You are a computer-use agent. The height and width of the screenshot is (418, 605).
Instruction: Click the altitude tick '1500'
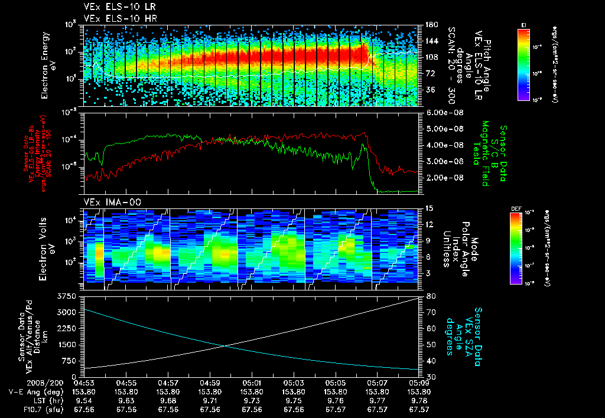[67, 345]
